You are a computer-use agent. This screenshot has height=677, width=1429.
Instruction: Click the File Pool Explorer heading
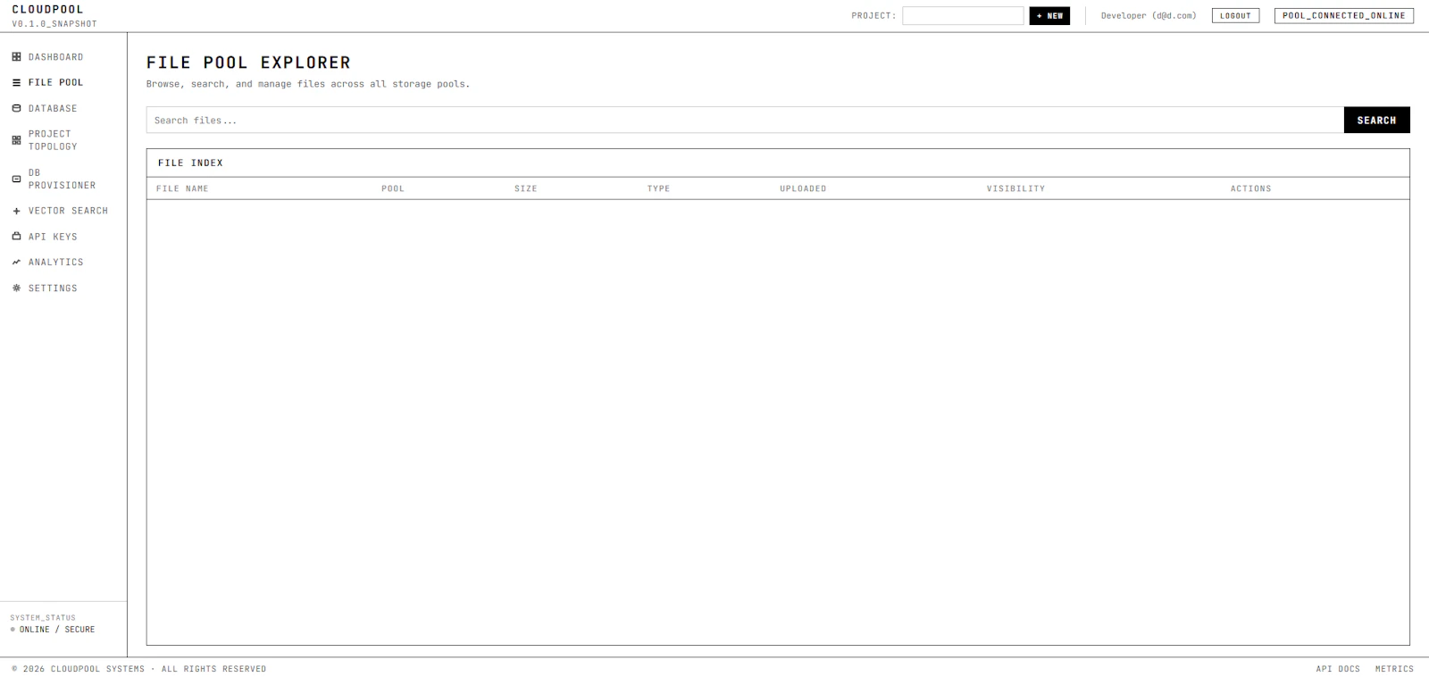tap(248, 63)
